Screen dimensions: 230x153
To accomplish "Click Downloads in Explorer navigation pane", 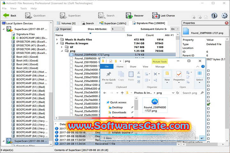I will [119, 113].
